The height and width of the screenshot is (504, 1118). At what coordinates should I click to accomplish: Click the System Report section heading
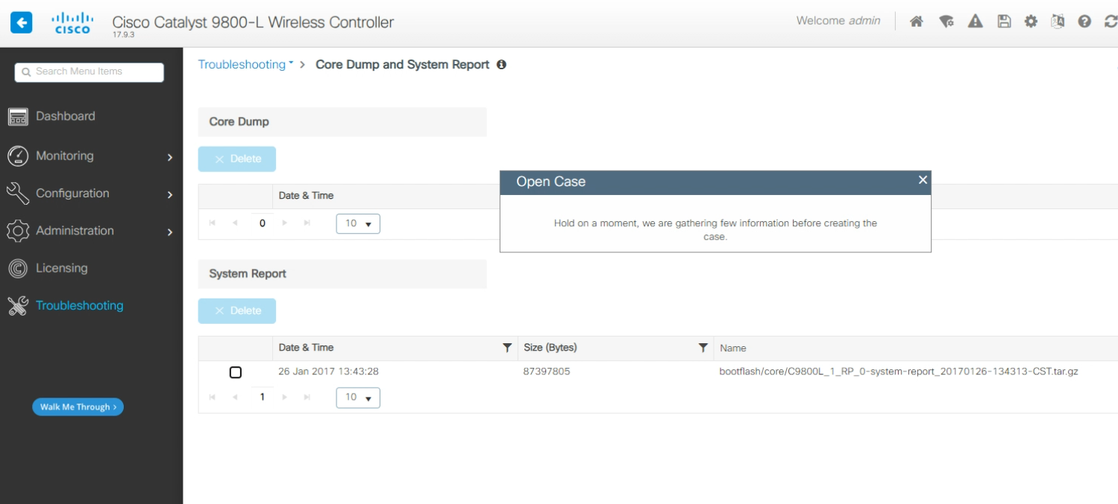click(x=248, y=274)
